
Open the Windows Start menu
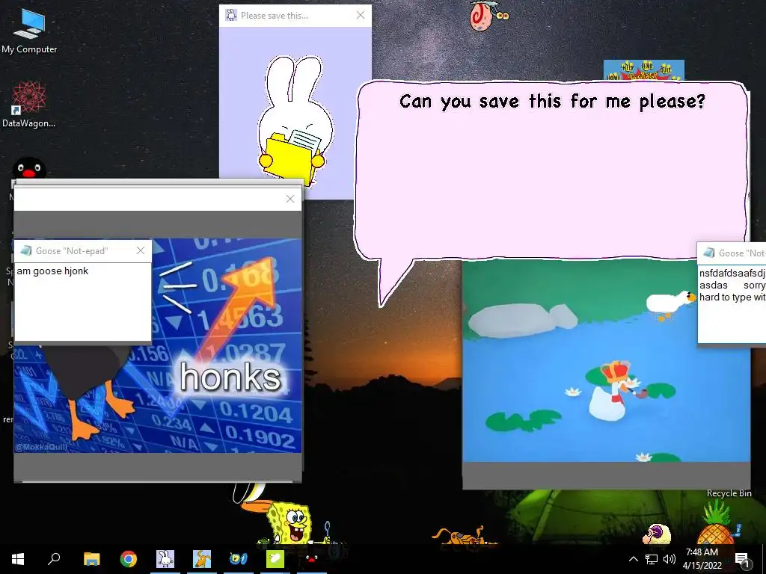coord(18,559)
